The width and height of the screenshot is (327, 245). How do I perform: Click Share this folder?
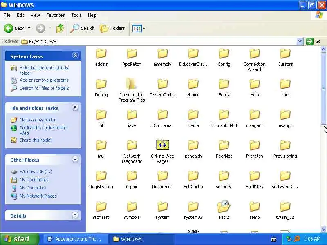click(x=36, y=140)
